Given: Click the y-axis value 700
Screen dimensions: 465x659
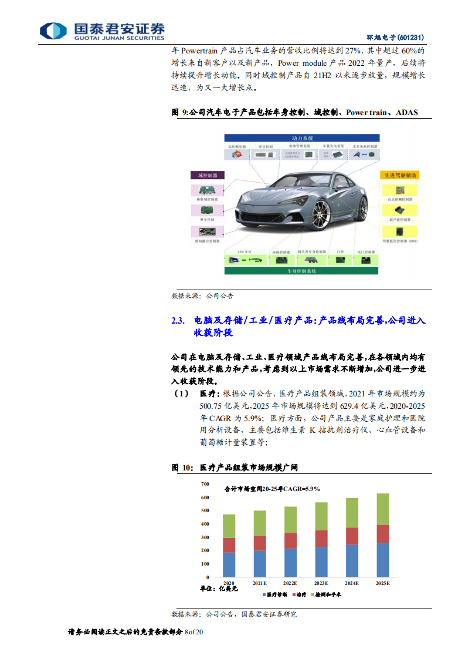Looking at the screenshot, I should coord(205,484).
